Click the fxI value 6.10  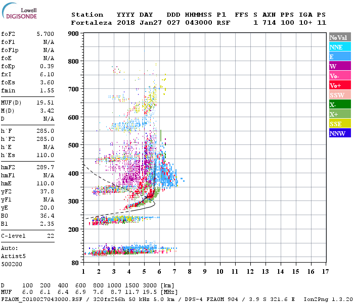(x=47, y=74)
